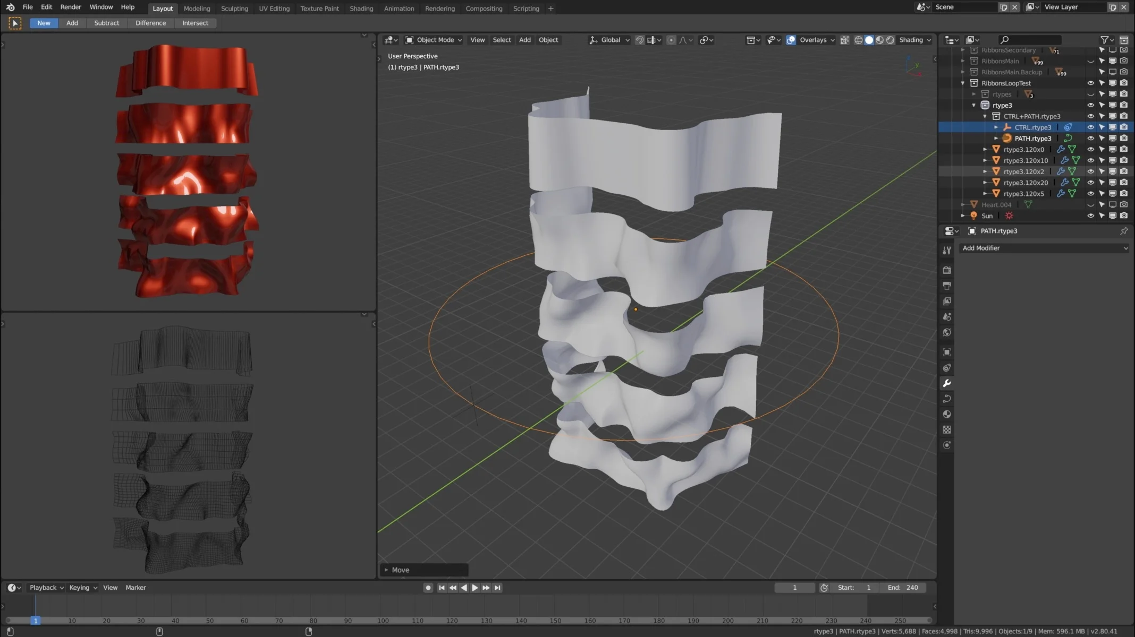Screen dimensions: 1135x637
Task: Toggle X-Ray view button
Action: pyautogui.click(x=844, y=40)
